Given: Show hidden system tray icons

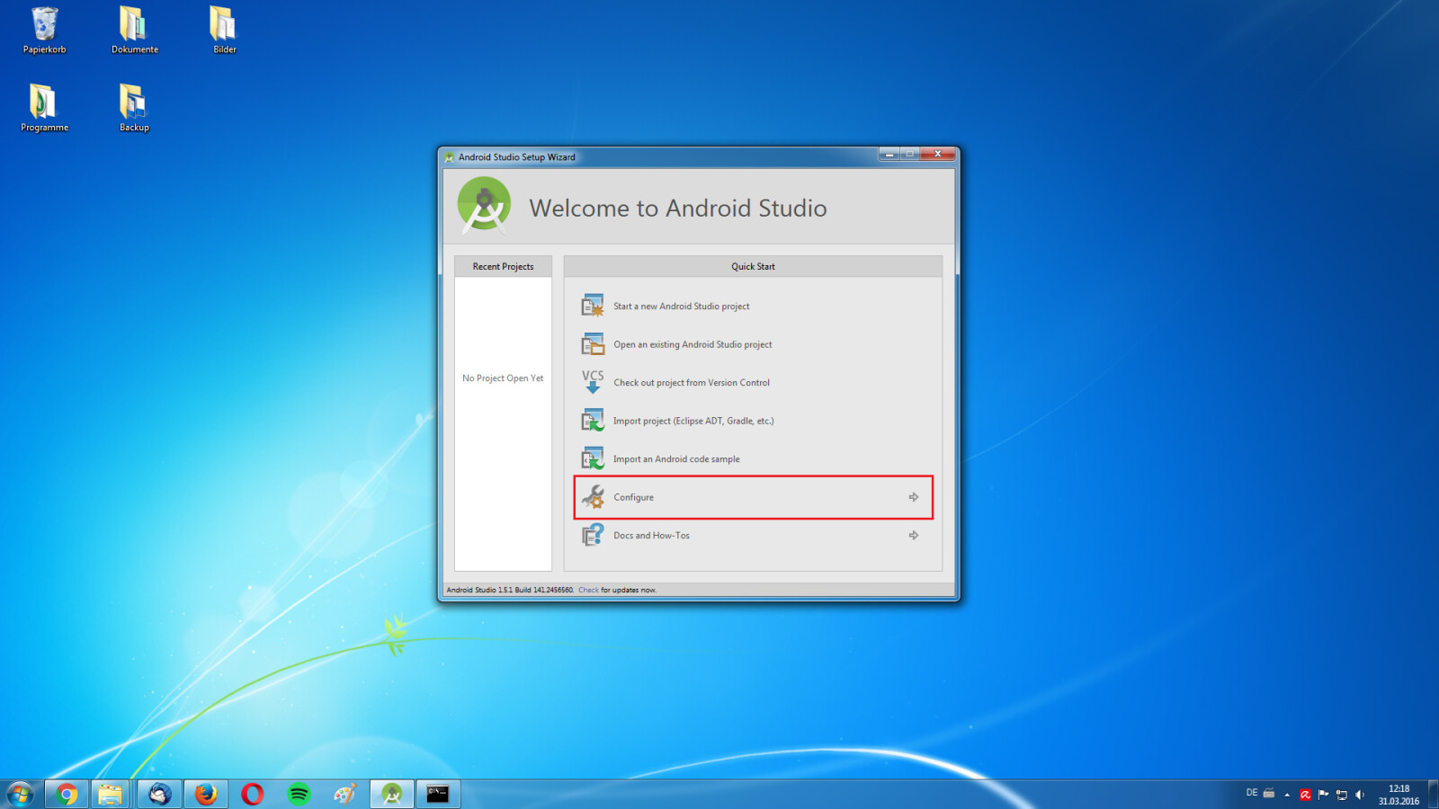Looking at the screenshot, I should (1287, 795).
